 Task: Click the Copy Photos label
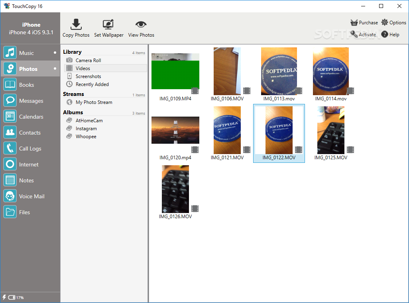[76, 35]
